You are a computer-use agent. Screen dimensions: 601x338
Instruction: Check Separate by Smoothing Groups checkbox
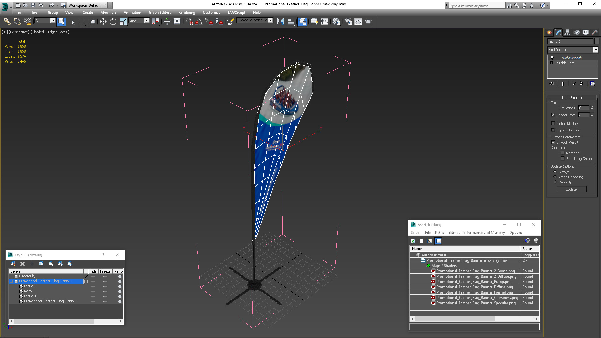[562, 159]
